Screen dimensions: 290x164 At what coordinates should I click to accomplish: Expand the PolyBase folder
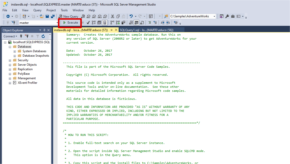click(x=10, y=74)
